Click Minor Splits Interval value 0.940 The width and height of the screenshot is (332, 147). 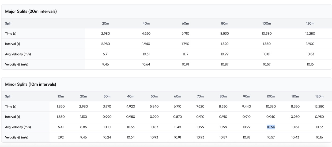click(271, 117)
